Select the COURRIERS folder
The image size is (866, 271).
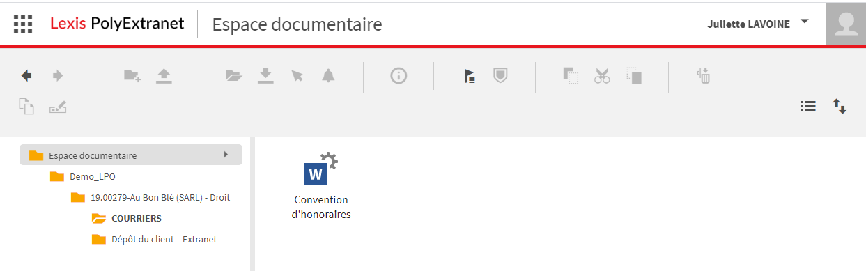tap(127, 218)
